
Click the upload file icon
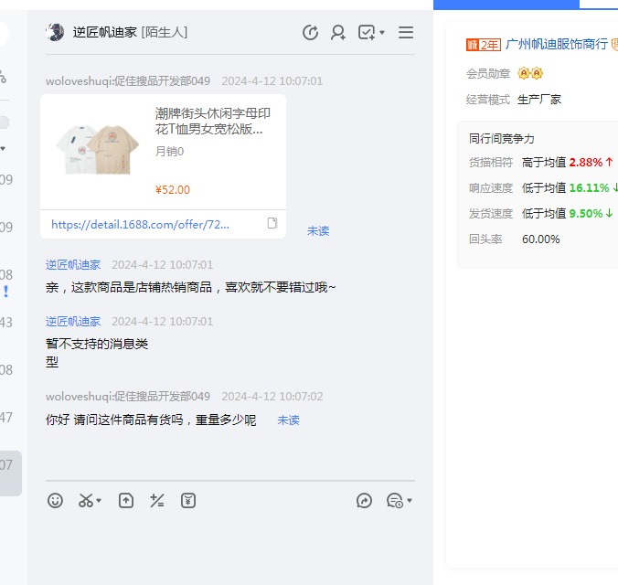126,501
